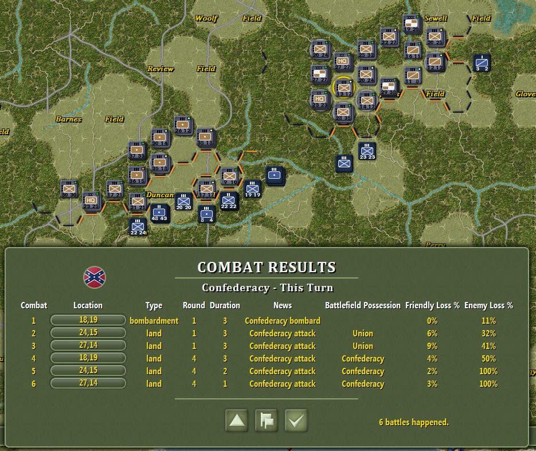Select Confederate artillery unit 35 18 near Review Field
Viewport: 536px width, 451px height.
tap(205, 138)
